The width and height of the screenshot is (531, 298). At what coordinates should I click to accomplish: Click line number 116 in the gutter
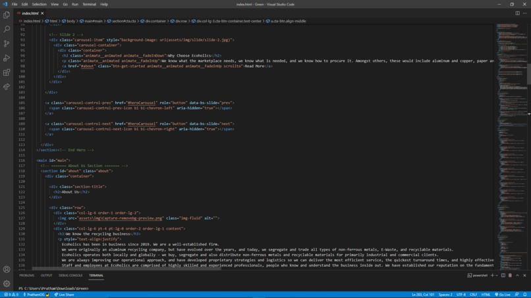[22, 161]
